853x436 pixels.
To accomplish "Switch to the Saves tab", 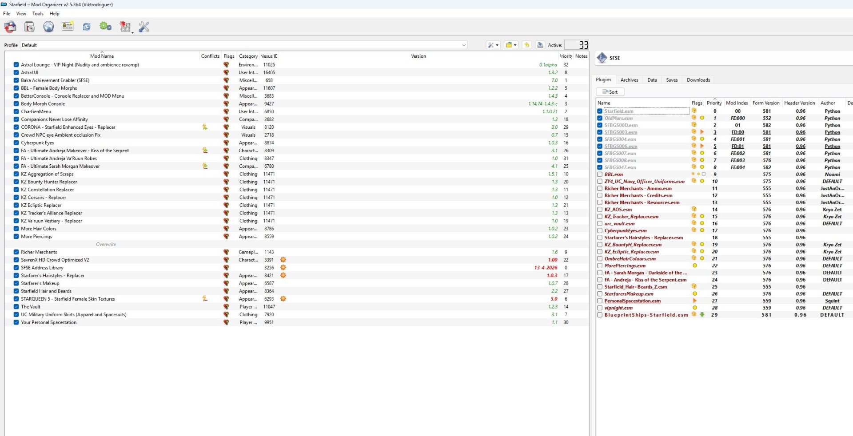I will (x=672, y=80).
